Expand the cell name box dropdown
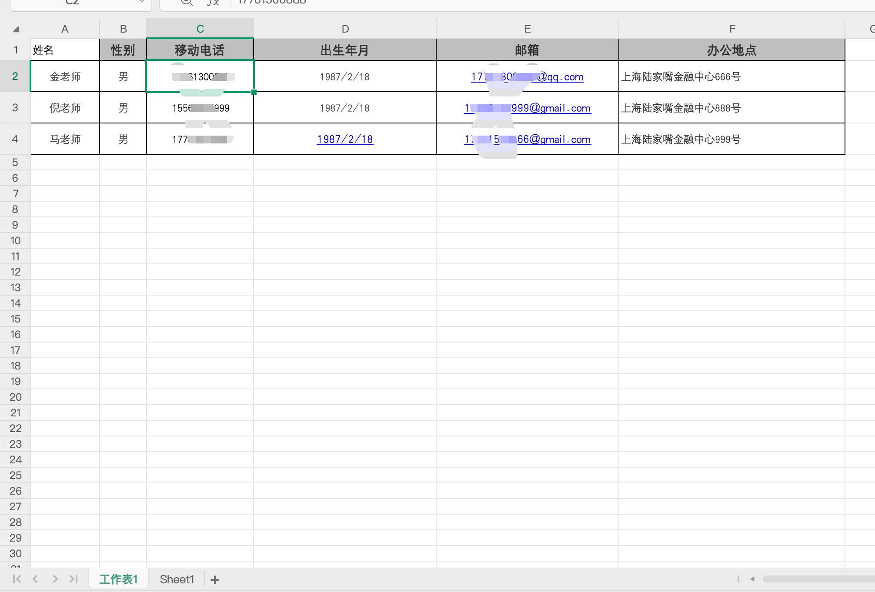 click(141, 2)
